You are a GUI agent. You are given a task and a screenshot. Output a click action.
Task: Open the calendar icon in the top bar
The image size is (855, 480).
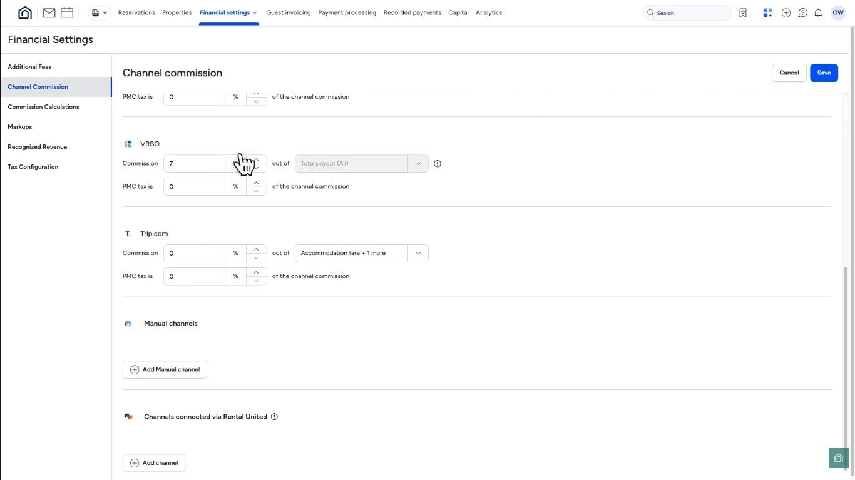pyautogui.click(x=67, y=12)
